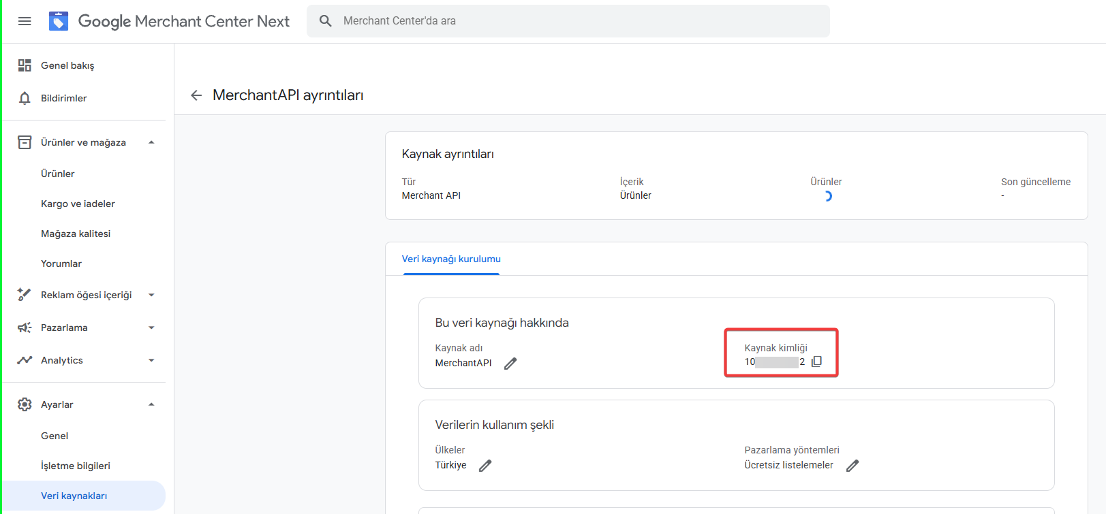
Task: Copy the Kaynak kimliği value
Action: pos(816,362)
